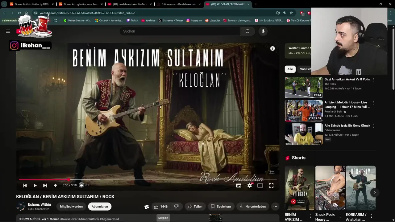
Task: Click The Polis channel name
Action: click(330, 84)
